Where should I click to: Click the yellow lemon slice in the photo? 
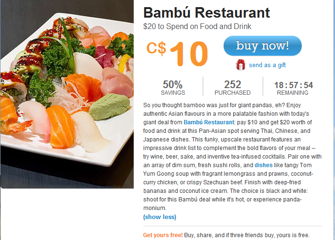pos(124,62)
